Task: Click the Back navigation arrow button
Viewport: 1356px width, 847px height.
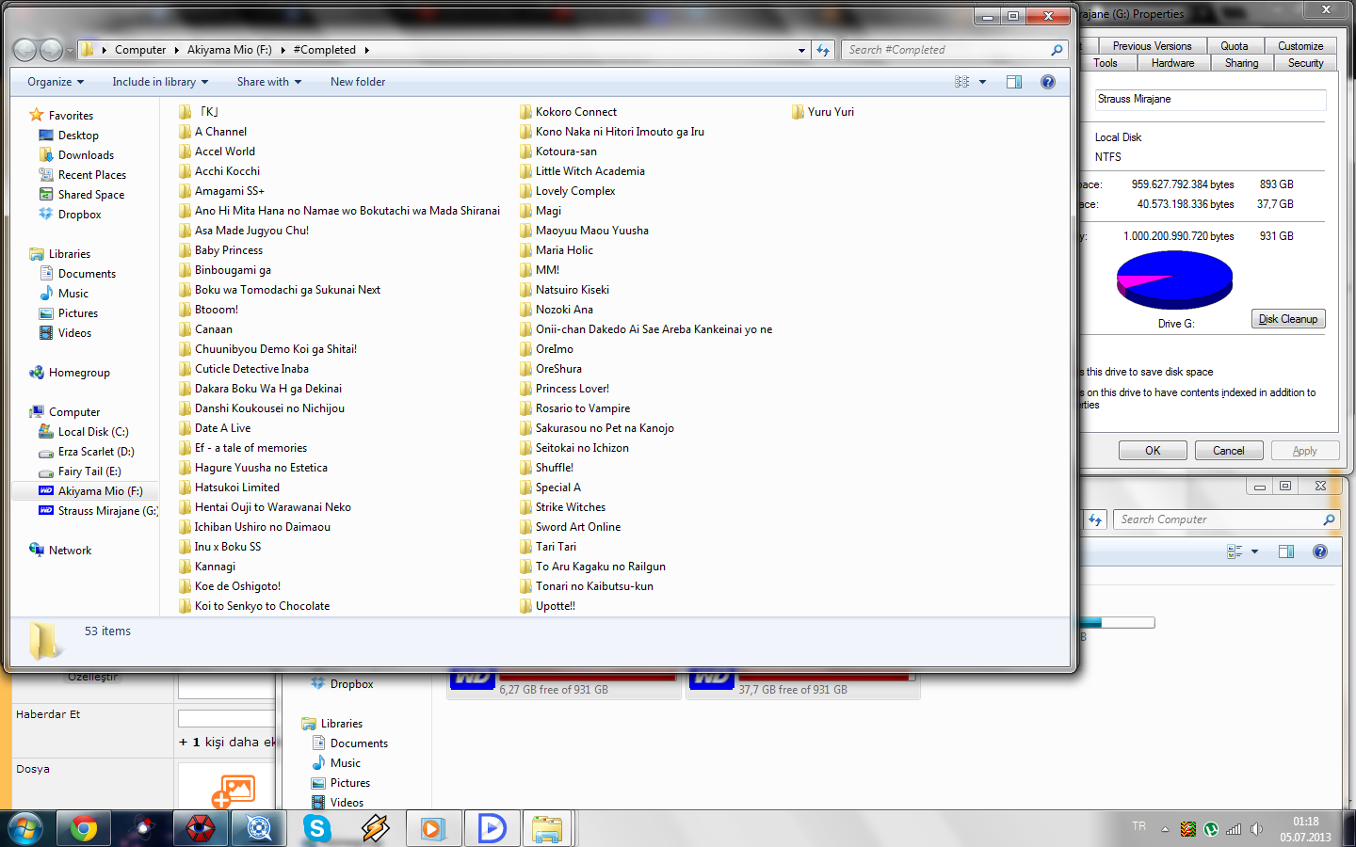Action: click(x=25, y=50)
